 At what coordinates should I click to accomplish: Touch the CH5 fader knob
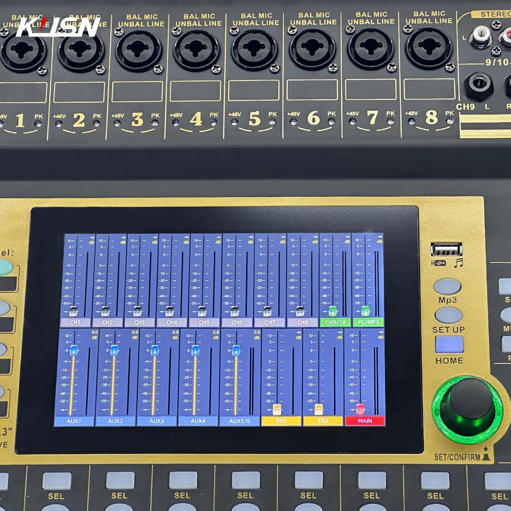point(202,311)
